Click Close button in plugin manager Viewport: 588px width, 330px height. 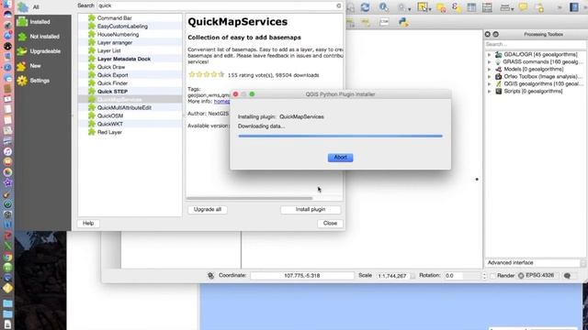click(x=330, y=224)
